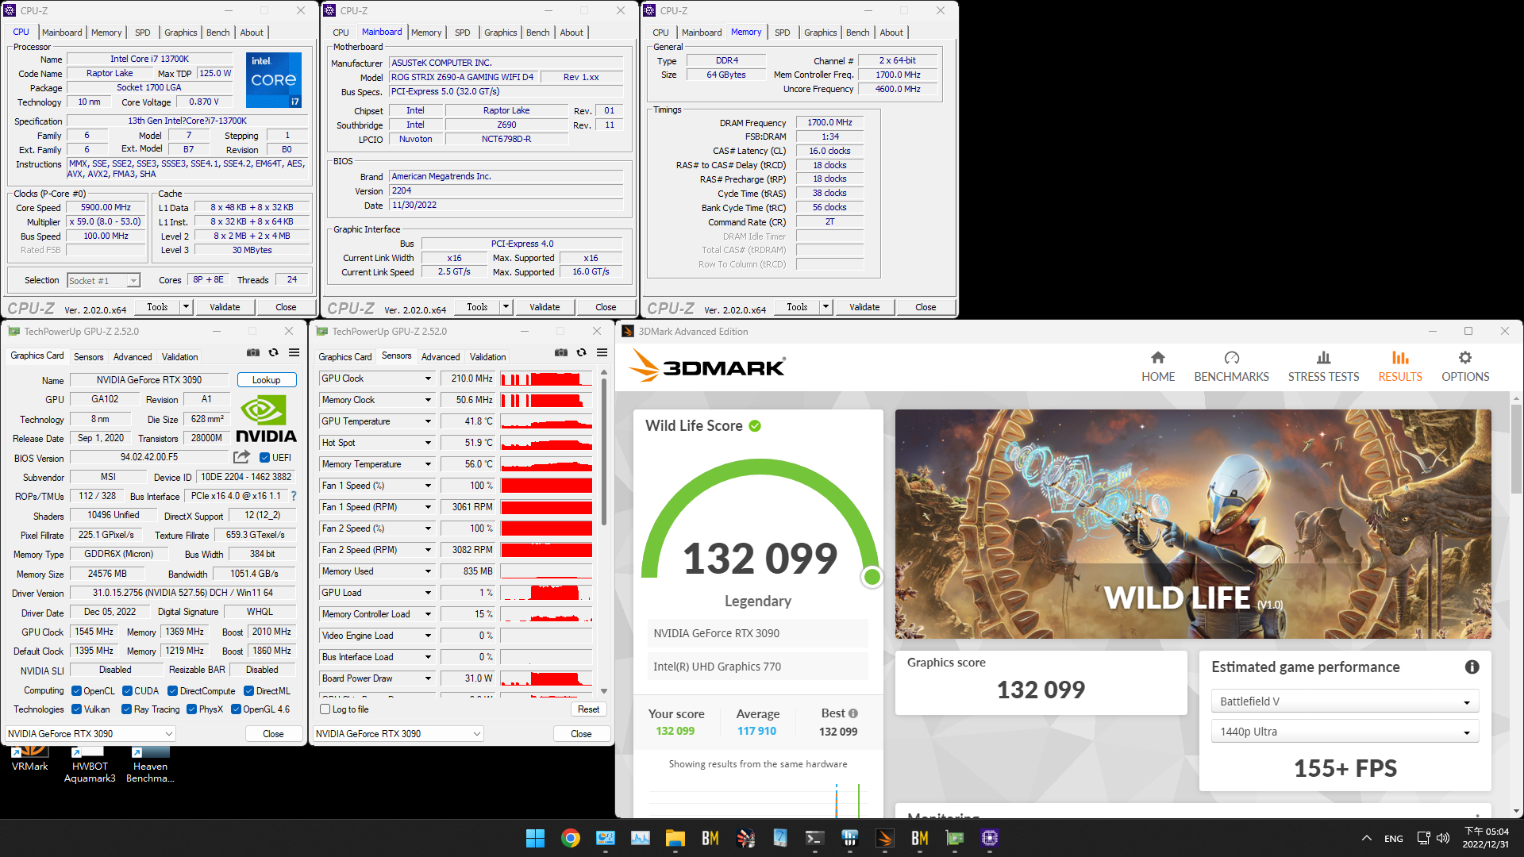This screenshot has width=1524, height=857.
Task: Enable Log to file checkbox
Action: [x=325, y=709]
